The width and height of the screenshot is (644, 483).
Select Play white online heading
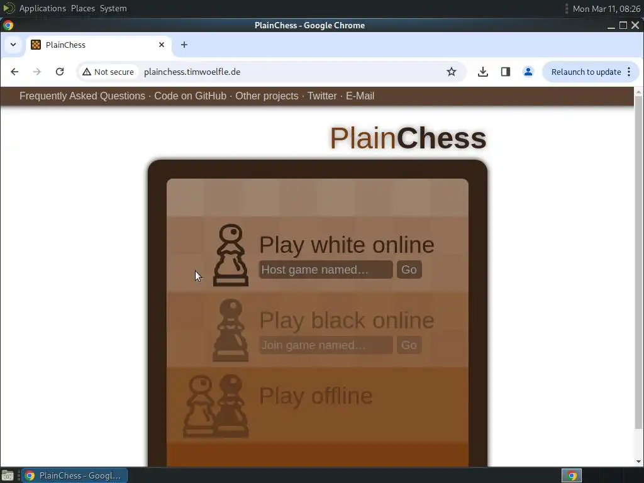coord(347,245)
